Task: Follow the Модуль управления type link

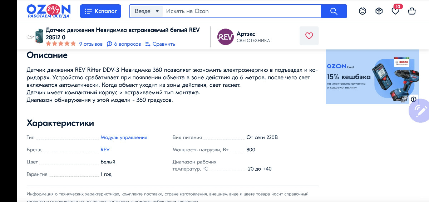Action: click(124, 137)
